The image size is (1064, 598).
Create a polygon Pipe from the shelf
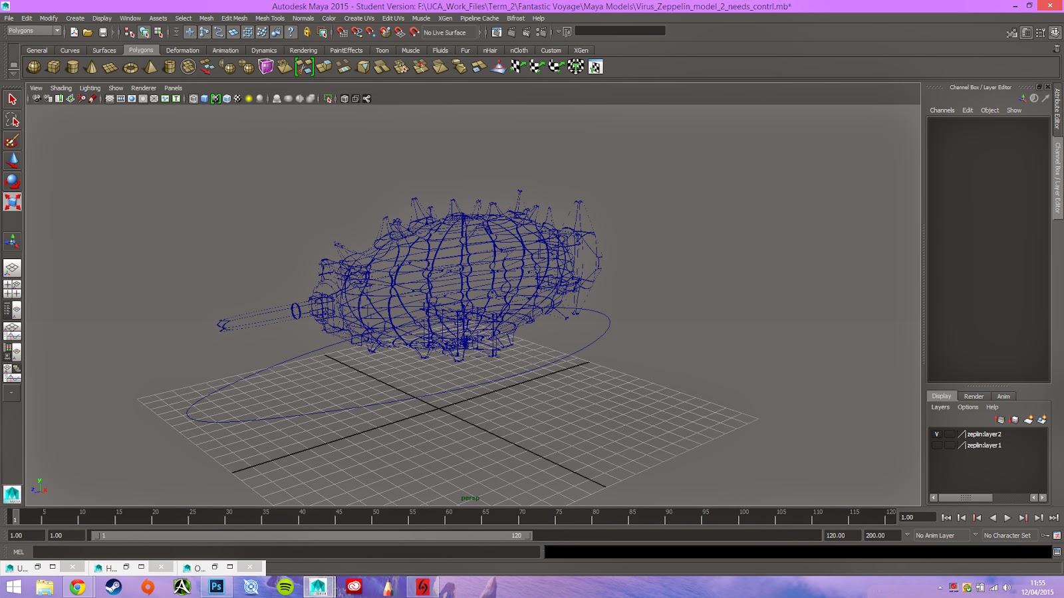pyautogui.click(x=169, y=66)
